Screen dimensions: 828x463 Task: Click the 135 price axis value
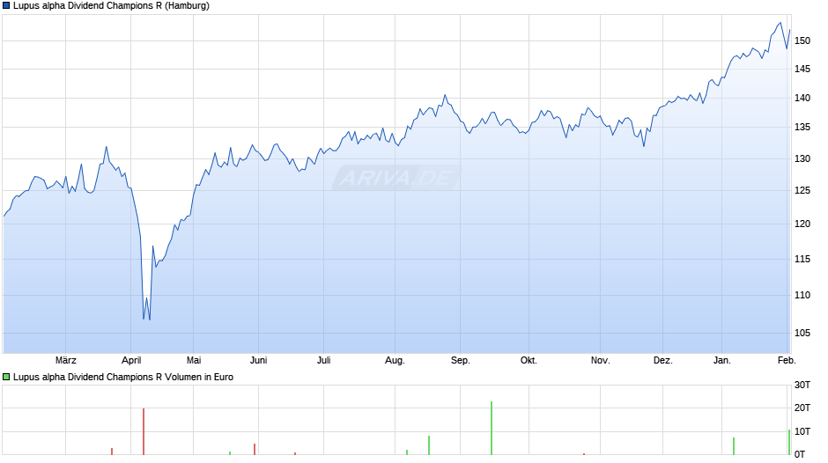tap(802, 128)
